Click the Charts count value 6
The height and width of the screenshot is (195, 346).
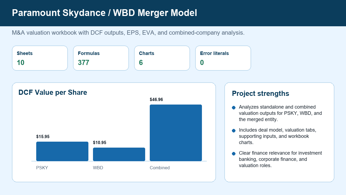click(141, 63)
